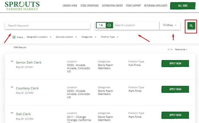The height and width of the screenshot is (123, 199).
Task: Open the Categories filter dropdown
Action: coord(89,37)
